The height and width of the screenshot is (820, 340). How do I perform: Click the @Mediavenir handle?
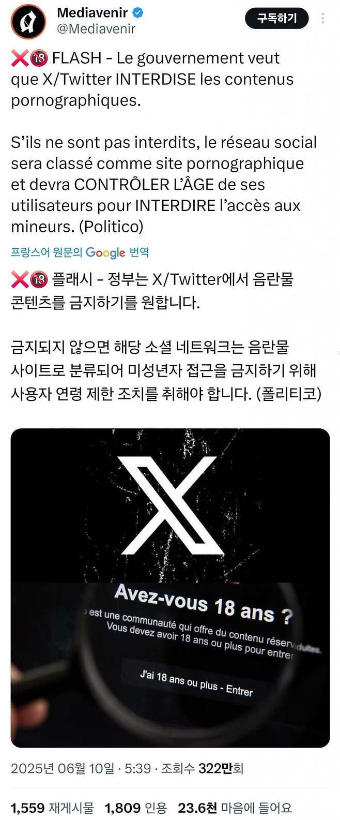coord(96,29)
